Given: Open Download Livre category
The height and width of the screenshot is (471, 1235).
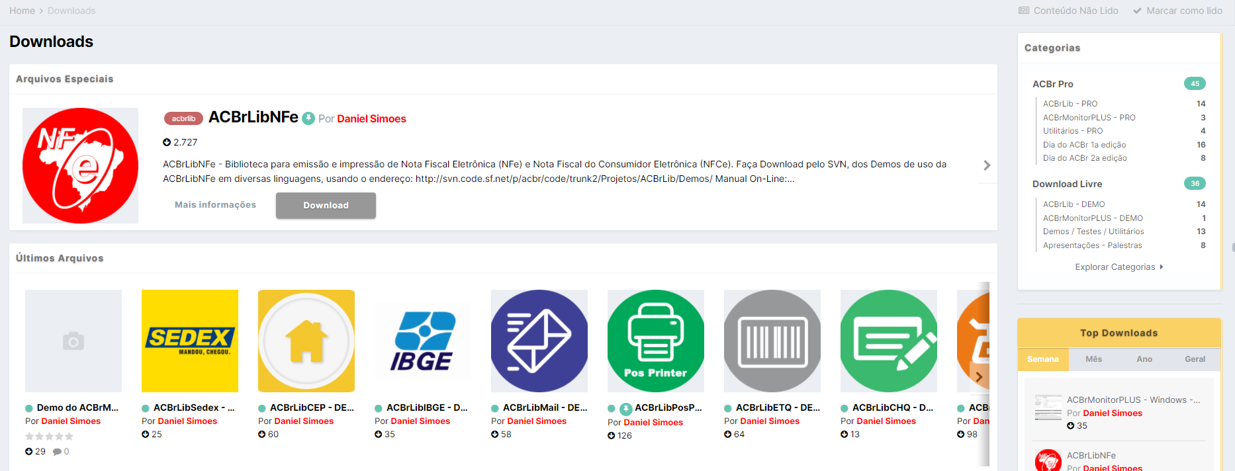Looking at the screenshot, I should tap(1067, 184).
